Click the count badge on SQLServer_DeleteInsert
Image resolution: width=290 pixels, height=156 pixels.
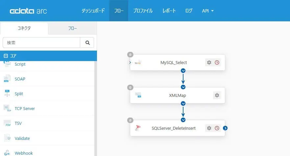click(x=130, y=120)
